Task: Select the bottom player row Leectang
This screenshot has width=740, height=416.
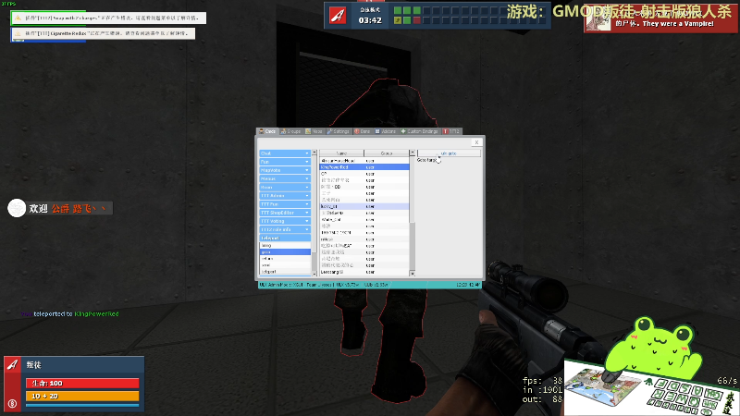Action: 364,272
